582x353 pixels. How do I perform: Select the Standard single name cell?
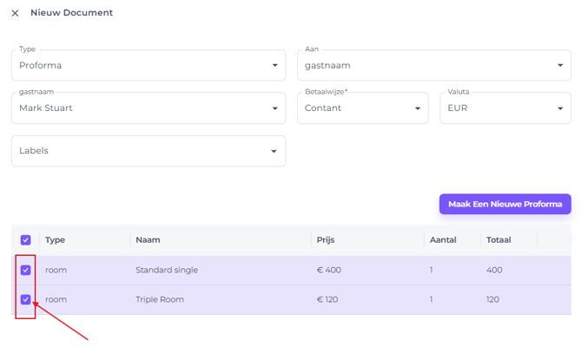coord(167,270)
